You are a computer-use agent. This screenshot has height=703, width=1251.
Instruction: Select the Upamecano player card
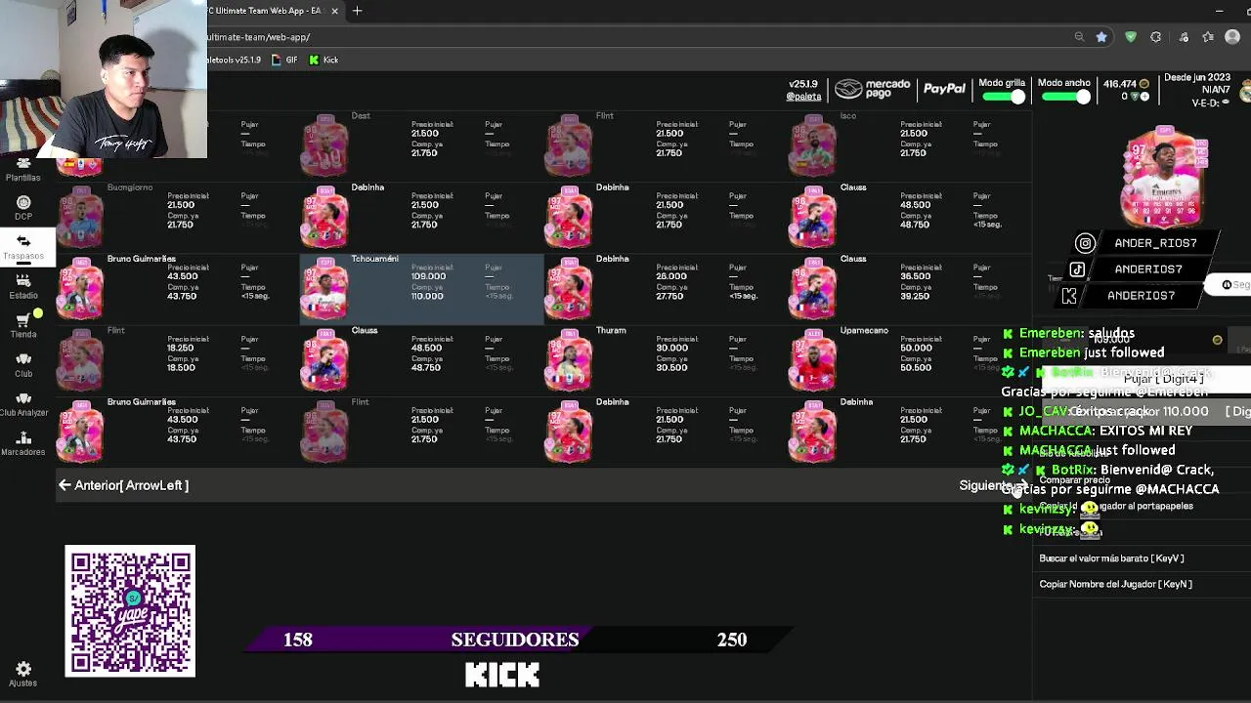(x=813, y=360)
